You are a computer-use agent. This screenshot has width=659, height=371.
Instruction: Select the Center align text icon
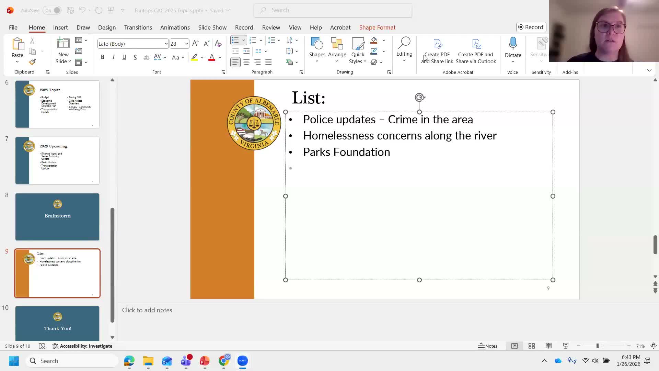pyautogui.click(x=246, y=62)
